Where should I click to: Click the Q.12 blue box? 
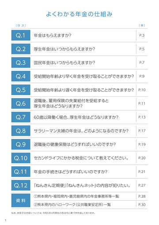(21, 185)
